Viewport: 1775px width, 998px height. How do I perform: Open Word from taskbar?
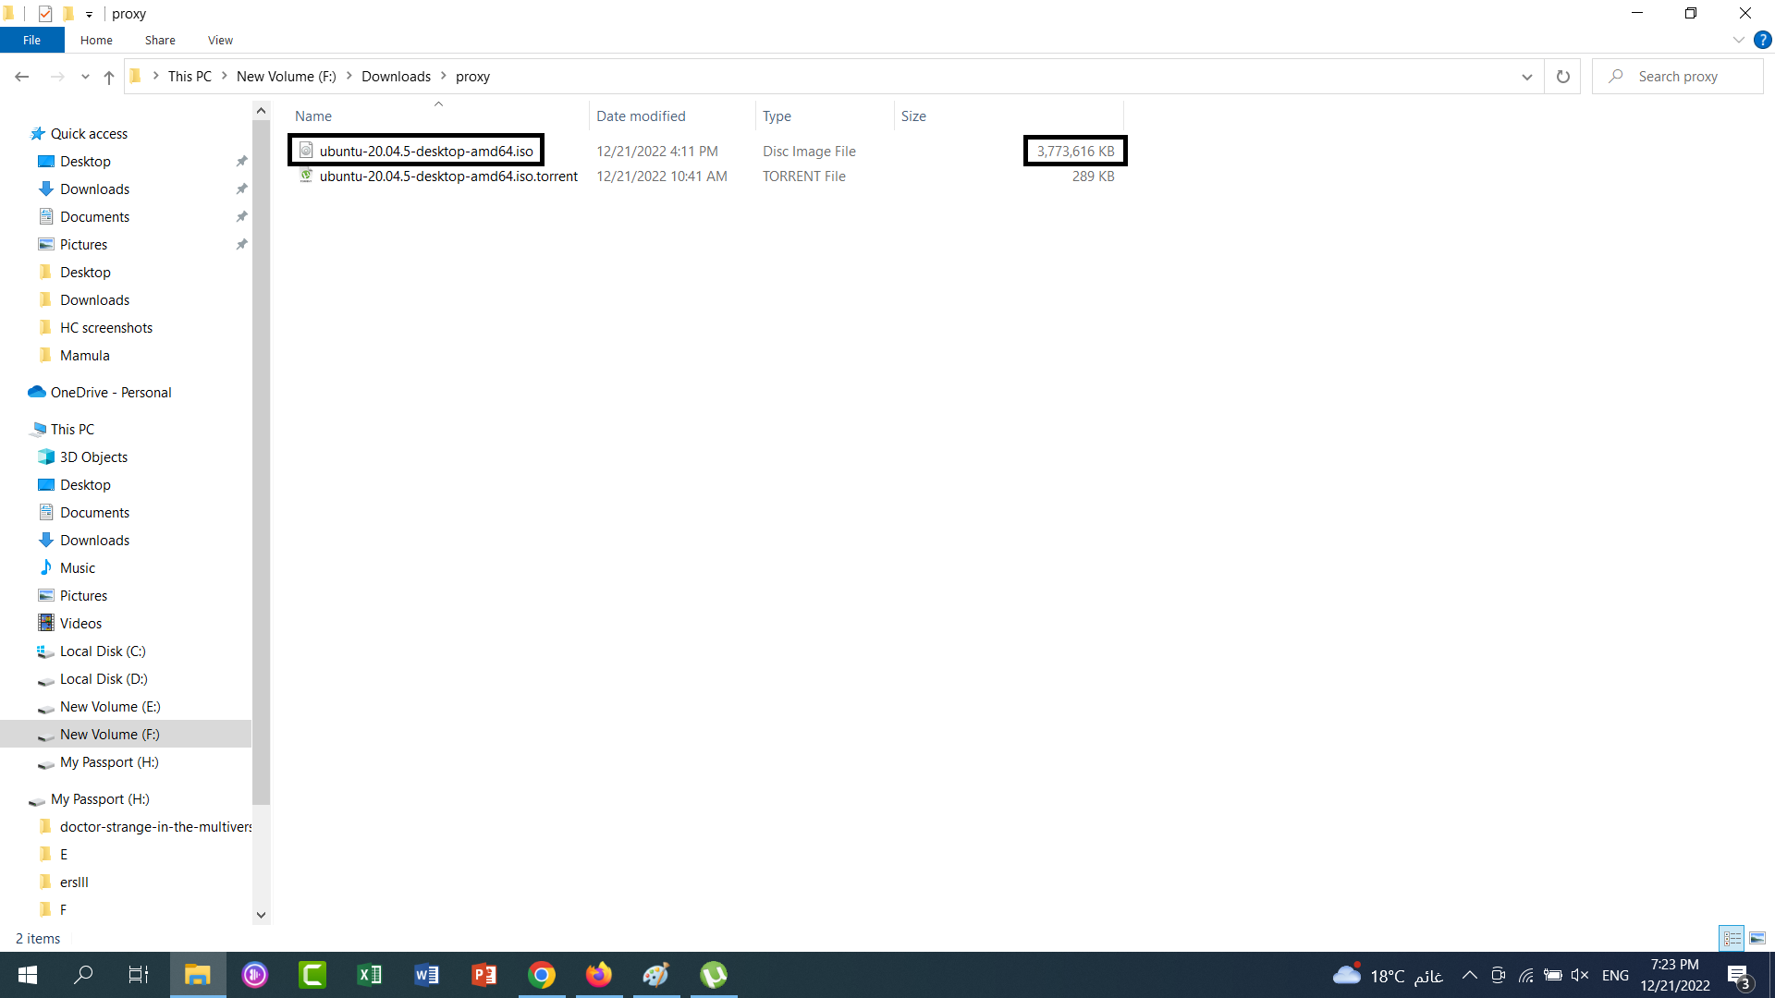(426, 975)
